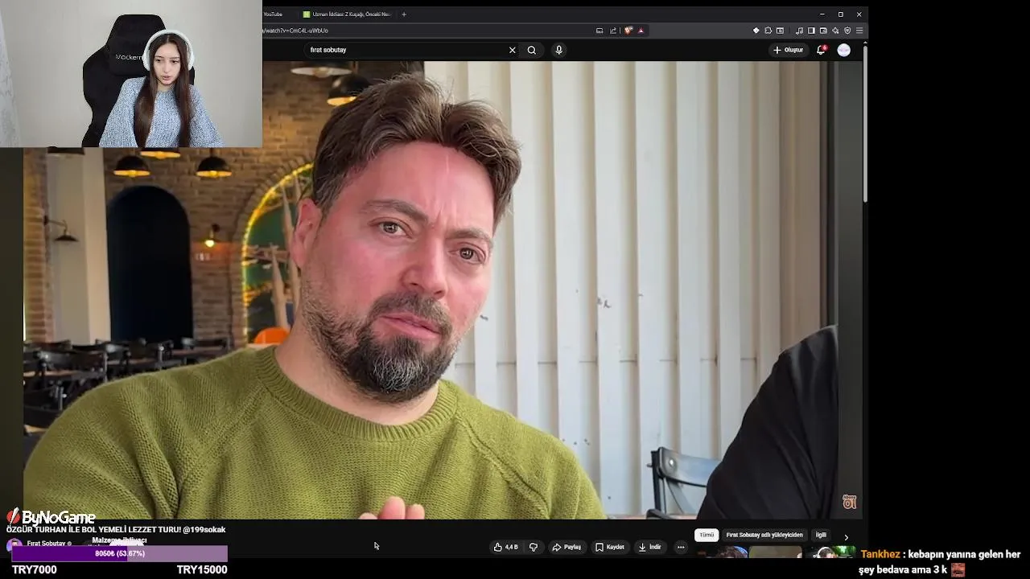Dislike the video with thumbs-down

[x=533, y=547]
